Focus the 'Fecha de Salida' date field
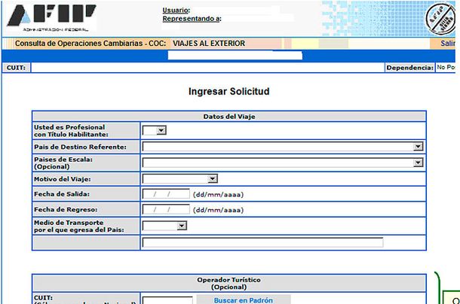The height and width of the screenshot is (304, 460). pyautogui.click(x=165, y=194)
